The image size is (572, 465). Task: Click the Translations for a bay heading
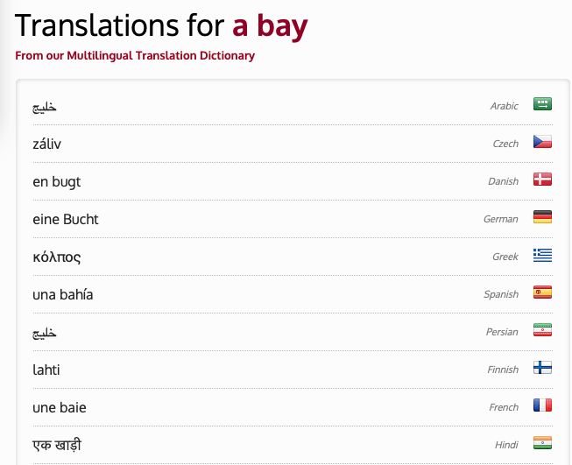[x=162, y=26]
